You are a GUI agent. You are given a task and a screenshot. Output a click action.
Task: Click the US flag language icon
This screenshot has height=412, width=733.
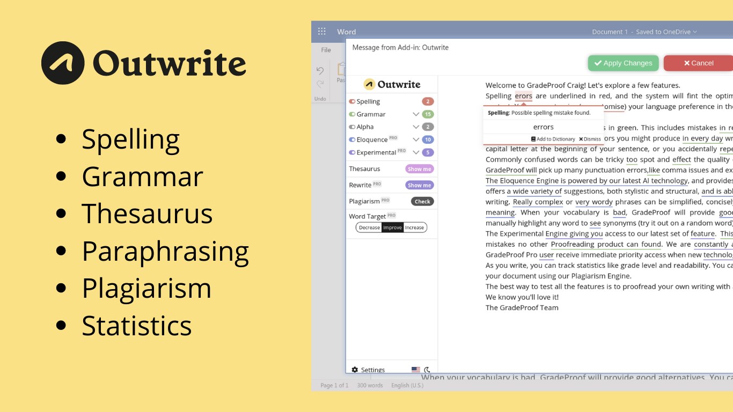tap(416, 370)
